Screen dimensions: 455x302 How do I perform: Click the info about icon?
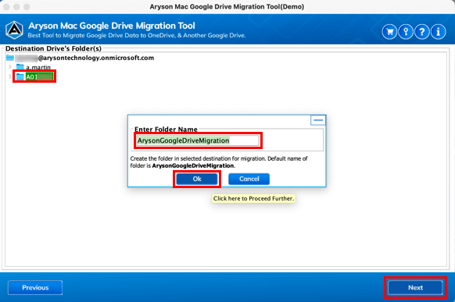pos(438,31)
